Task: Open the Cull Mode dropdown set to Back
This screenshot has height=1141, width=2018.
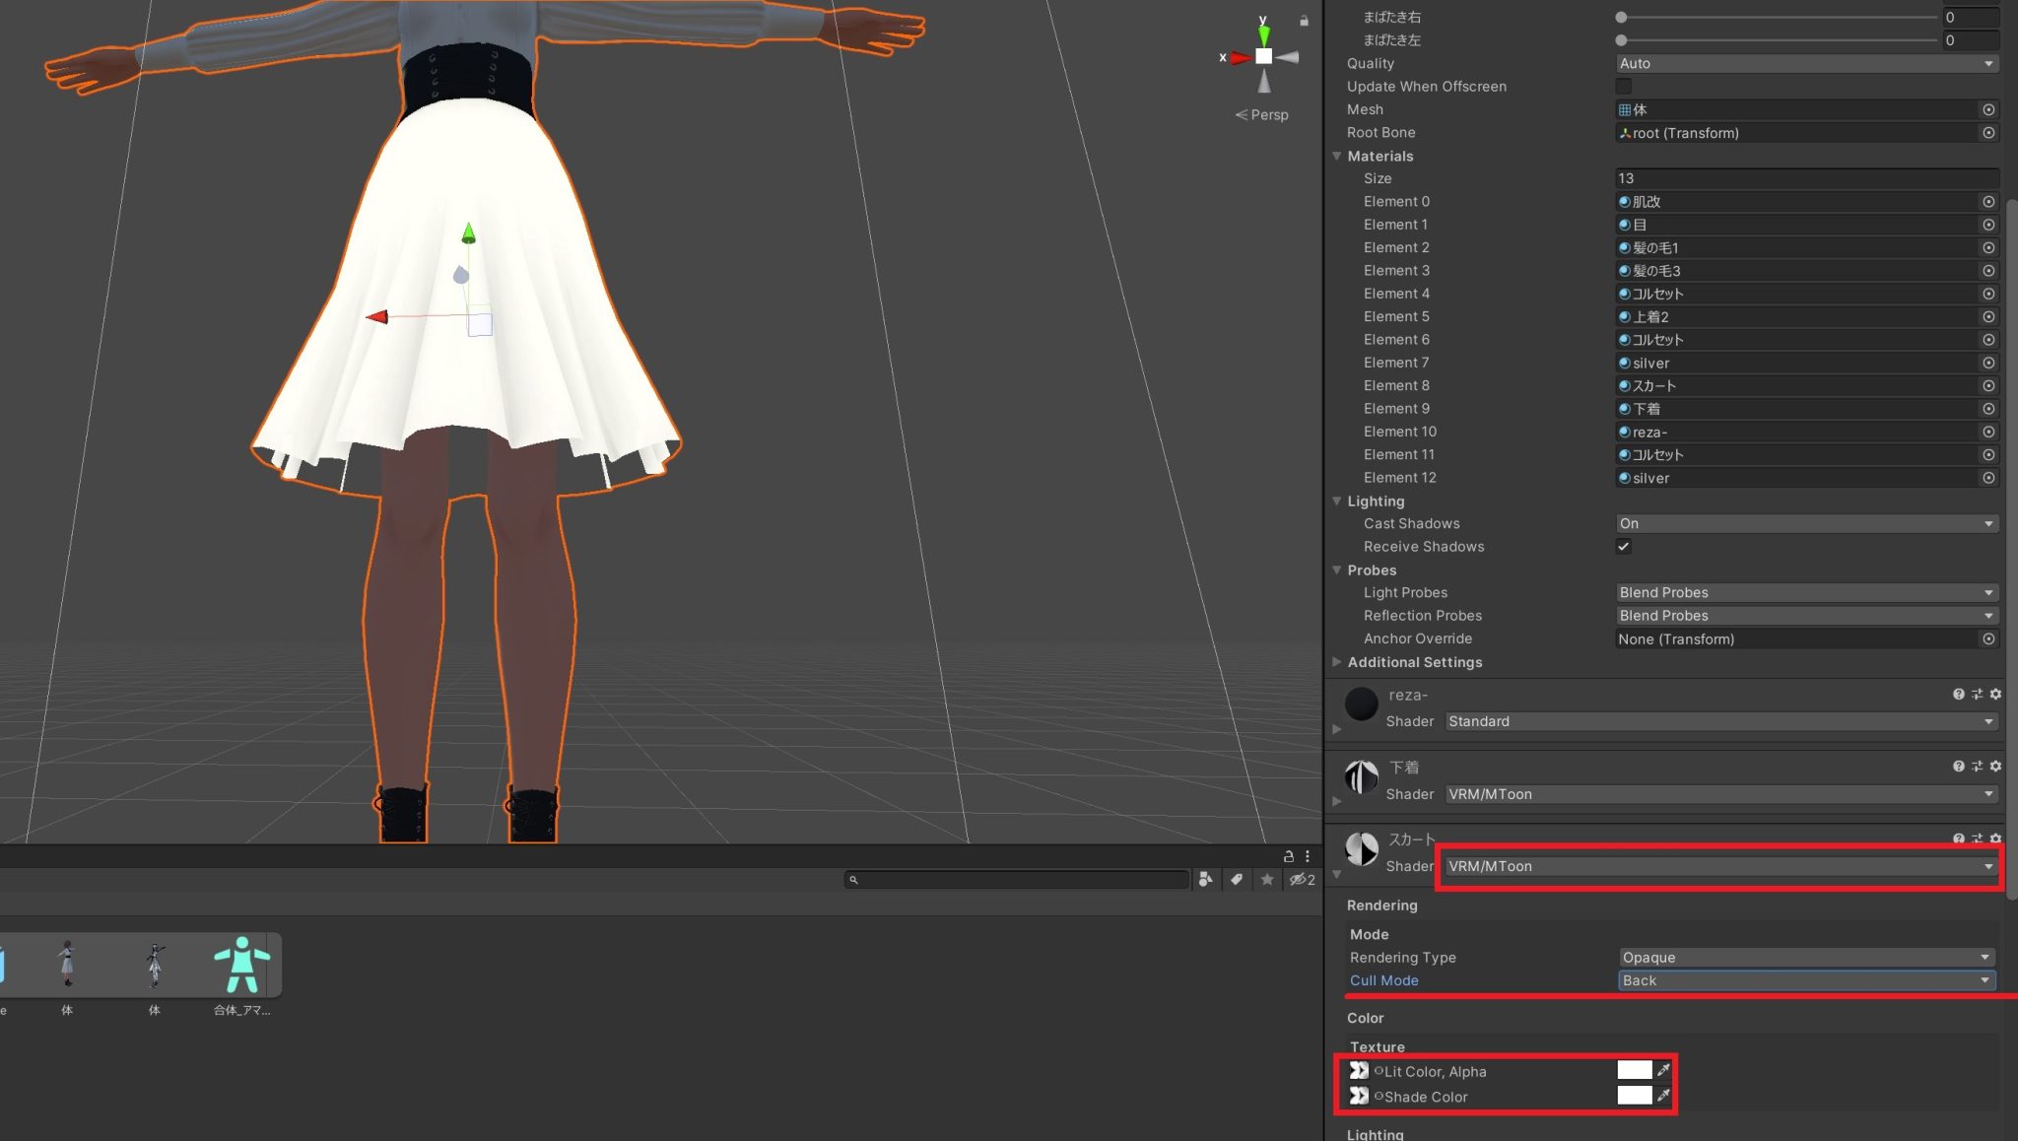Action: tap(1806, 980)
